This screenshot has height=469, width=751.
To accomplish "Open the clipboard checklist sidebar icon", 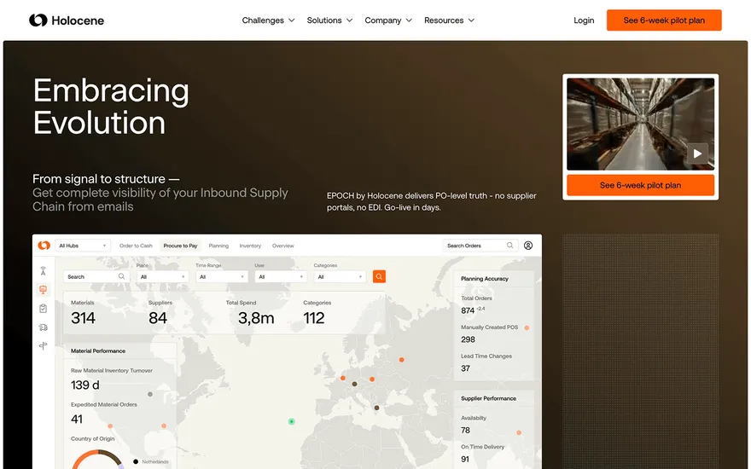I will click(44, 309).
